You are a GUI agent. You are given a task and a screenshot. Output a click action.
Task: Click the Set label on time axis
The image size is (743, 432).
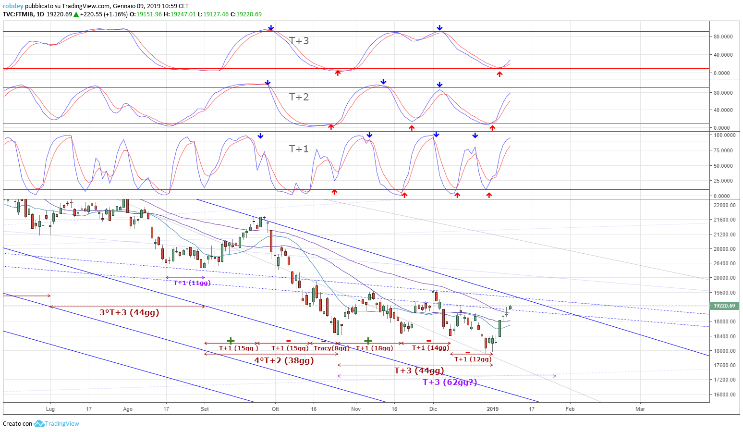(205, 409)
